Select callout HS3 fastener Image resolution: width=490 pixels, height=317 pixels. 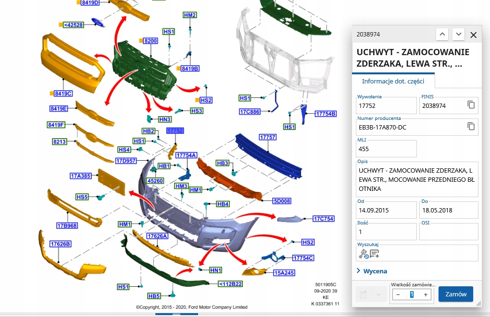pos(197,111)
